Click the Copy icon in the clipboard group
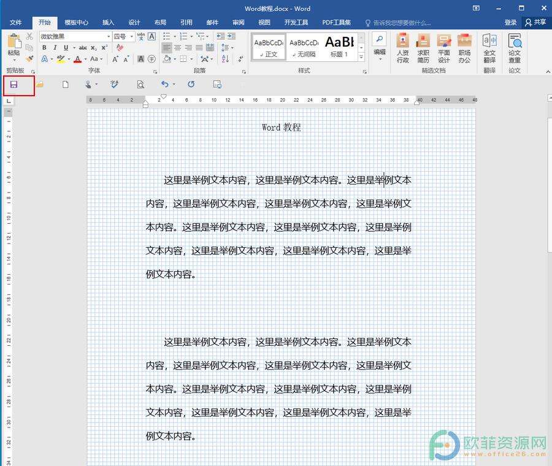 tap(29, 47)
